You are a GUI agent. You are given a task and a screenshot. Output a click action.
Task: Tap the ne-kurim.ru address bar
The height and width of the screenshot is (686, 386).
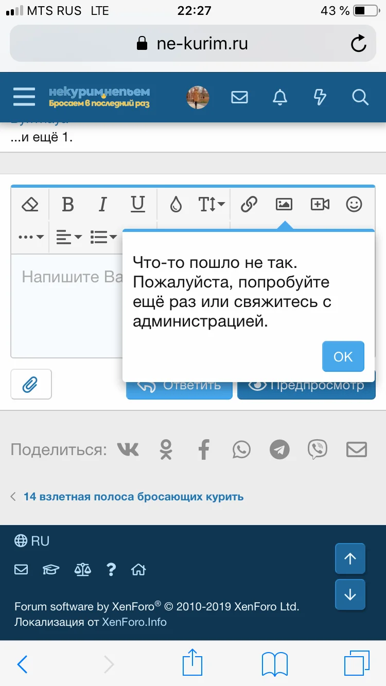(192, 44)
